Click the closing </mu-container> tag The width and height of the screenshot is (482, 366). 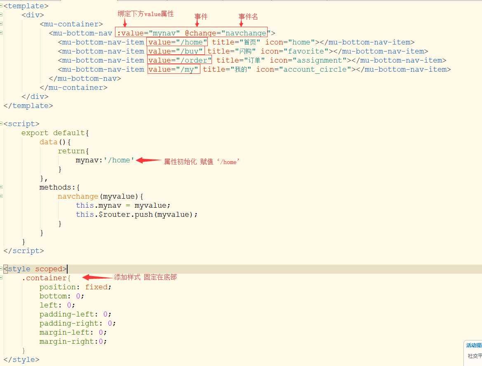73,87
